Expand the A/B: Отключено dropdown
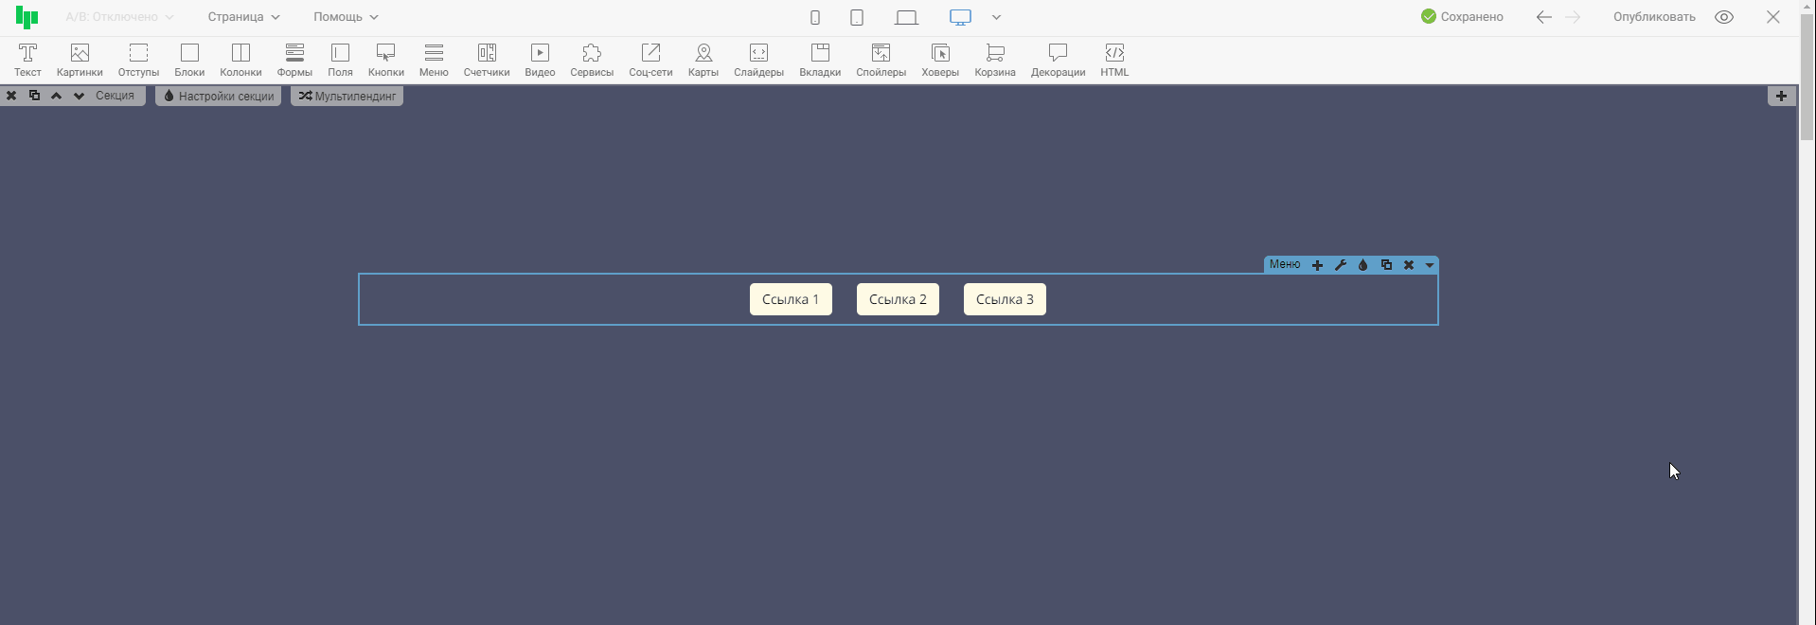Viewport: 1816px width, 625px height. tap(119, 17)
